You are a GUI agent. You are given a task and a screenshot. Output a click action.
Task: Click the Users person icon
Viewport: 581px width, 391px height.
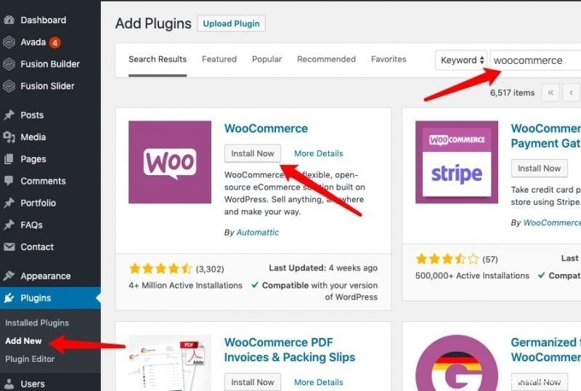pyautogui.click(x=9, y=384)
